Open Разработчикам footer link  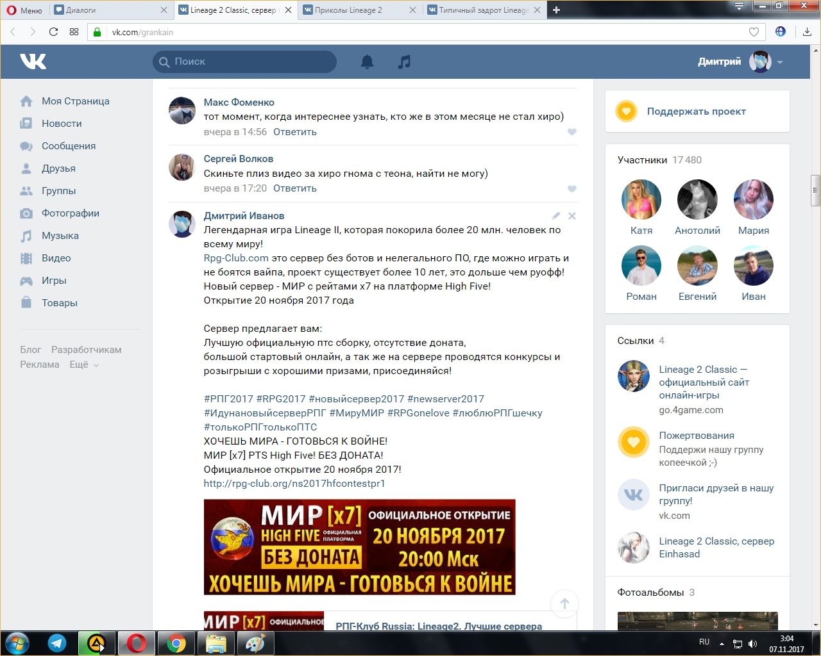[87, 350]
